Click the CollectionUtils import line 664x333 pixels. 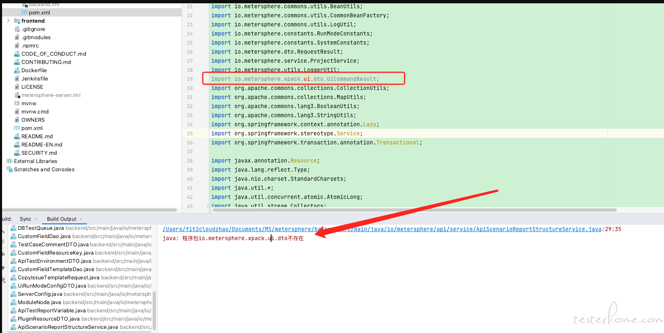tap(300, 88)
